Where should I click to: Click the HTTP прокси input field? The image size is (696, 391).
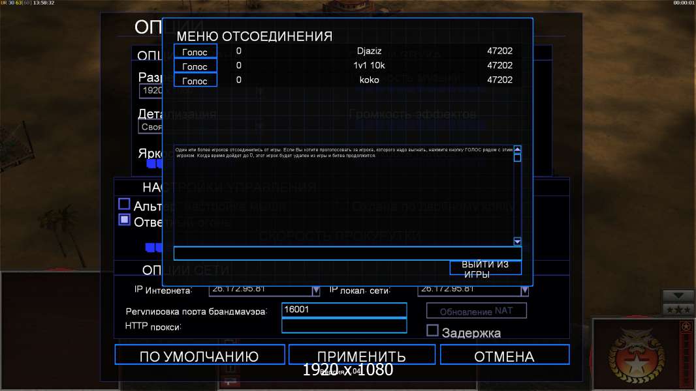(344, 326)
